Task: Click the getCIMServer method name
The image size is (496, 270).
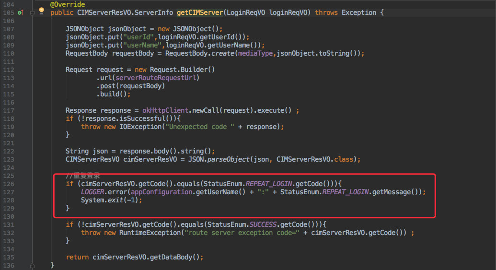Action: (200, 12)
